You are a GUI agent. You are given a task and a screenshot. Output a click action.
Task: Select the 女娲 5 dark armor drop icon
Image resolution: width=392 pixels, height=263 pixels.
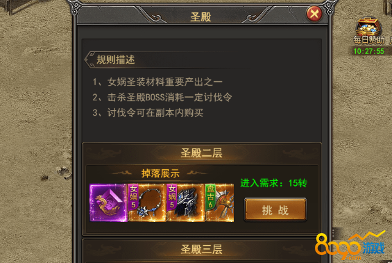coord(186,203)
